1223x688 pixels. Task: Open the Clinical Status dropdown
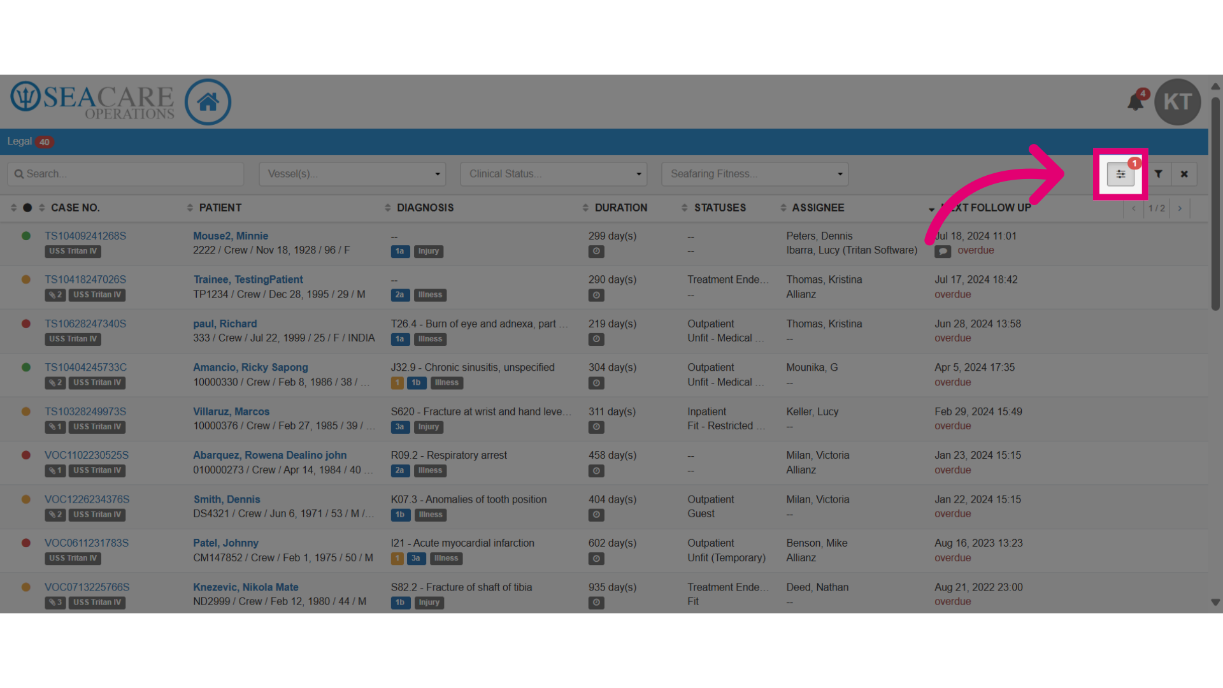tap(554, 174)
